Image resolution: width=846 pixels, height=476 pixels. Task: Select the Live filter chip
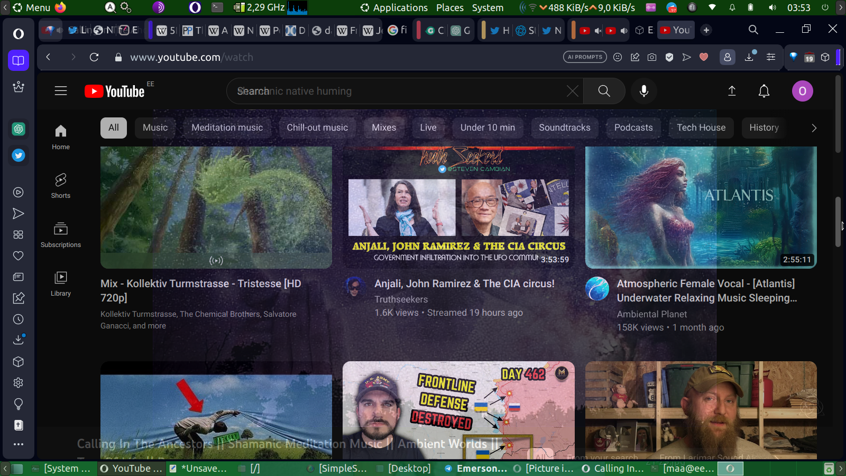(x=428, y=128)
